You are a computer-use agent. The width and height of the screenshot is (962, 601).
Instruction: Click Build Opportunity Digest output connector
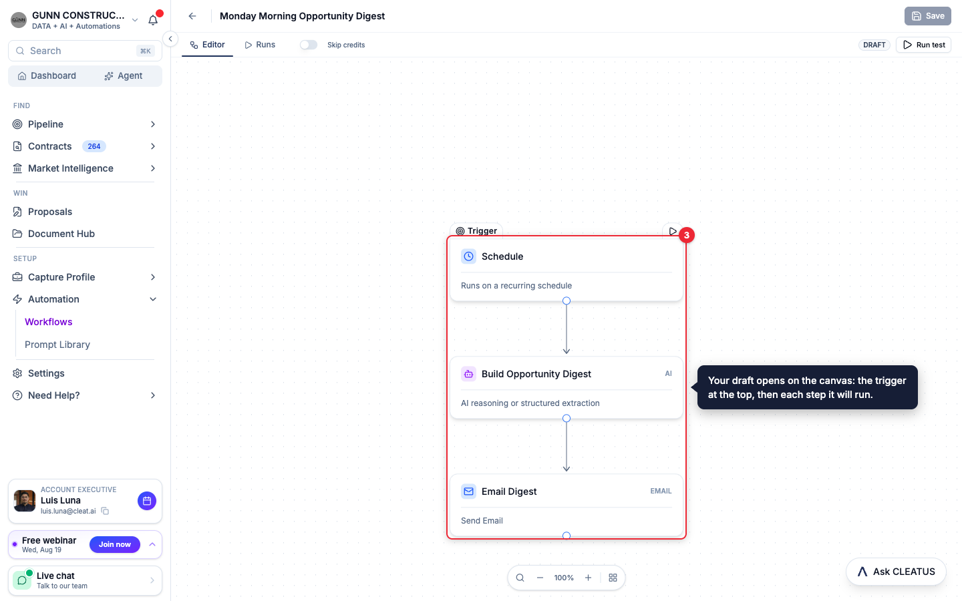(x=567, y=418)
